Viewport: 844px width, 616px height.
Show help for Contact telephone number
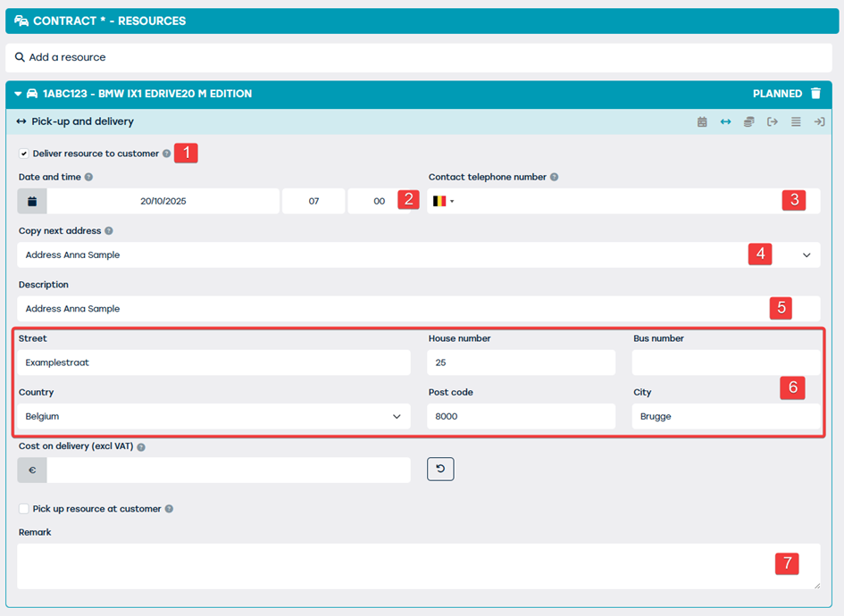(554, 177)
